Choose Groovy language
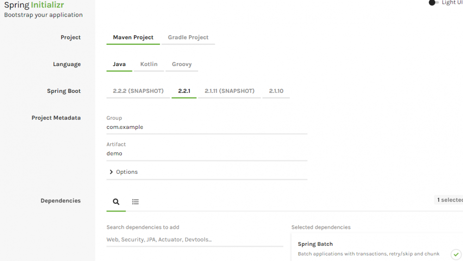The image size is (463, 261). tap(181, 64)
